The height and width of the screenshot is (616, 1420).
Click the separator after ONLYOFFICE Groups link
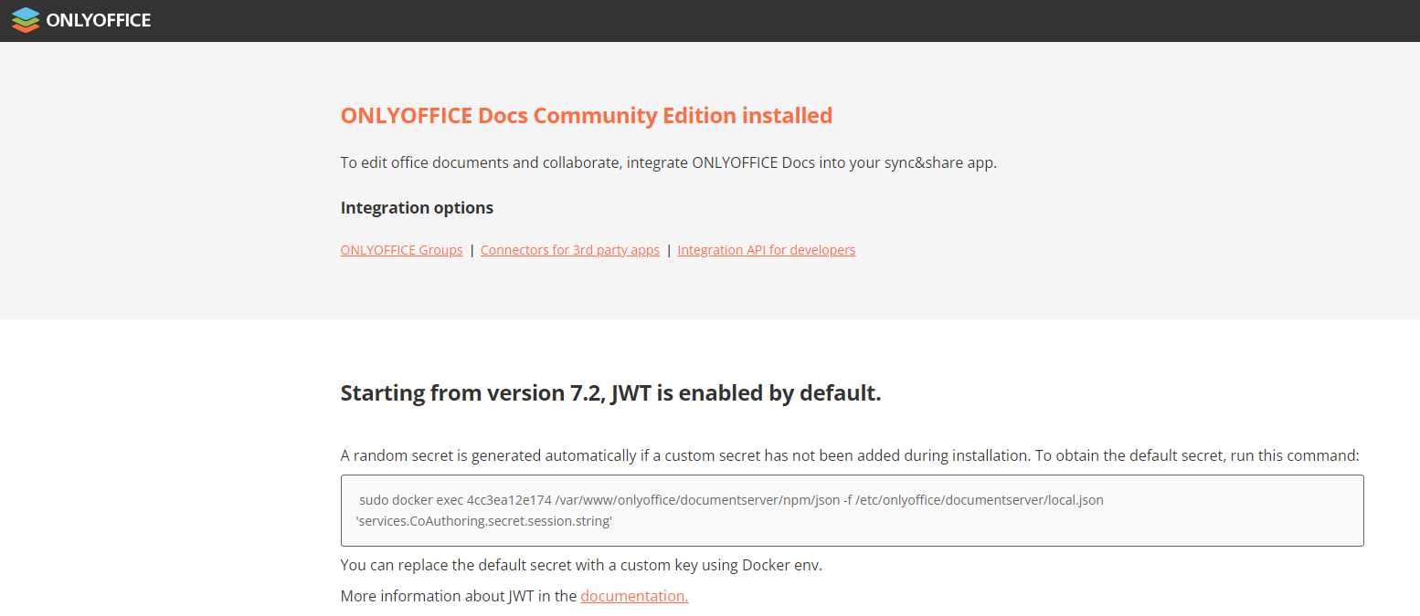[x=472, y=250]
